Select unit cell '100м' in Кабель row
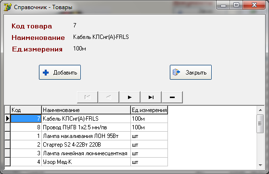Screen dimensions: 269x174 tap(149, 119)
